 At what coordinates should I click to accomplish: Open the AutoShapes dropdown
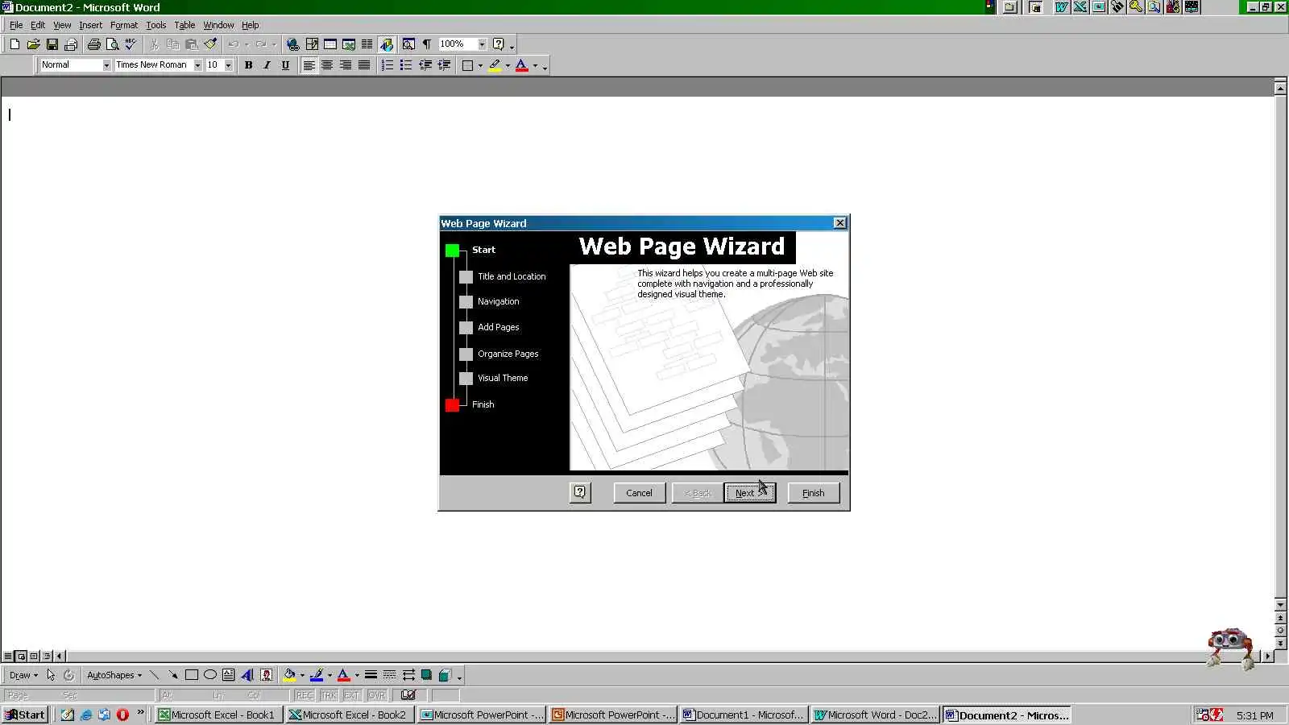114,675
